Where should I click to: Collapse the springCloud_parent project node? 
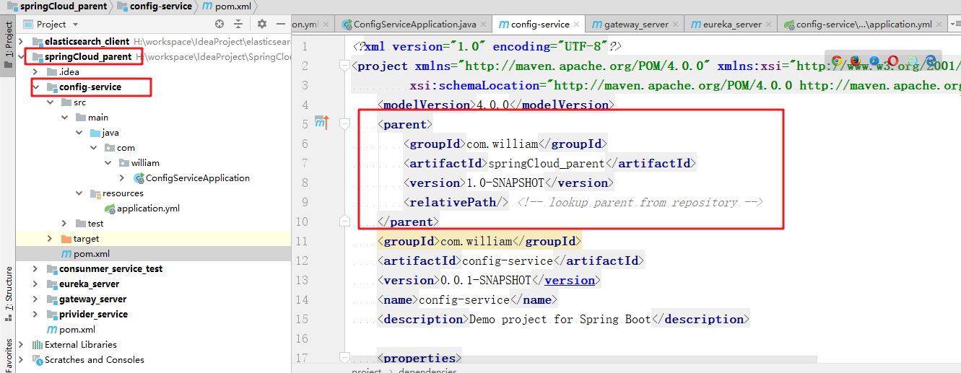pyautogui.click(x=21, y=56)
